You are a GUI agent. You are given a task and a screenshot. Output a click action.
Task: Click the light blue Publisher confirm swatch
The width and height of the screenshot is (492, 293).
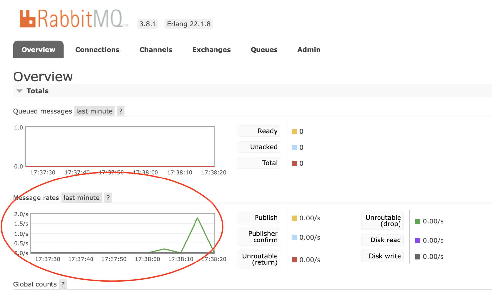[294, 237]
